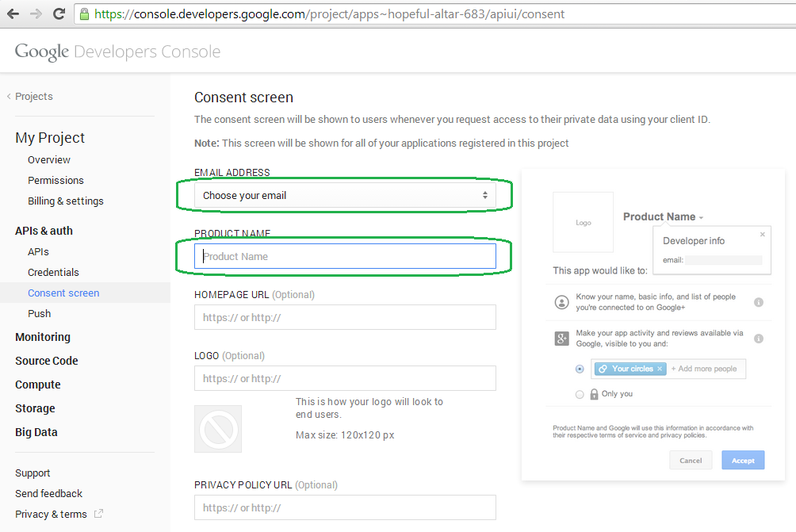This screenshot has width=796, height=532.
Task: Click the info icon for app activity permission
Action: point(759,339)
